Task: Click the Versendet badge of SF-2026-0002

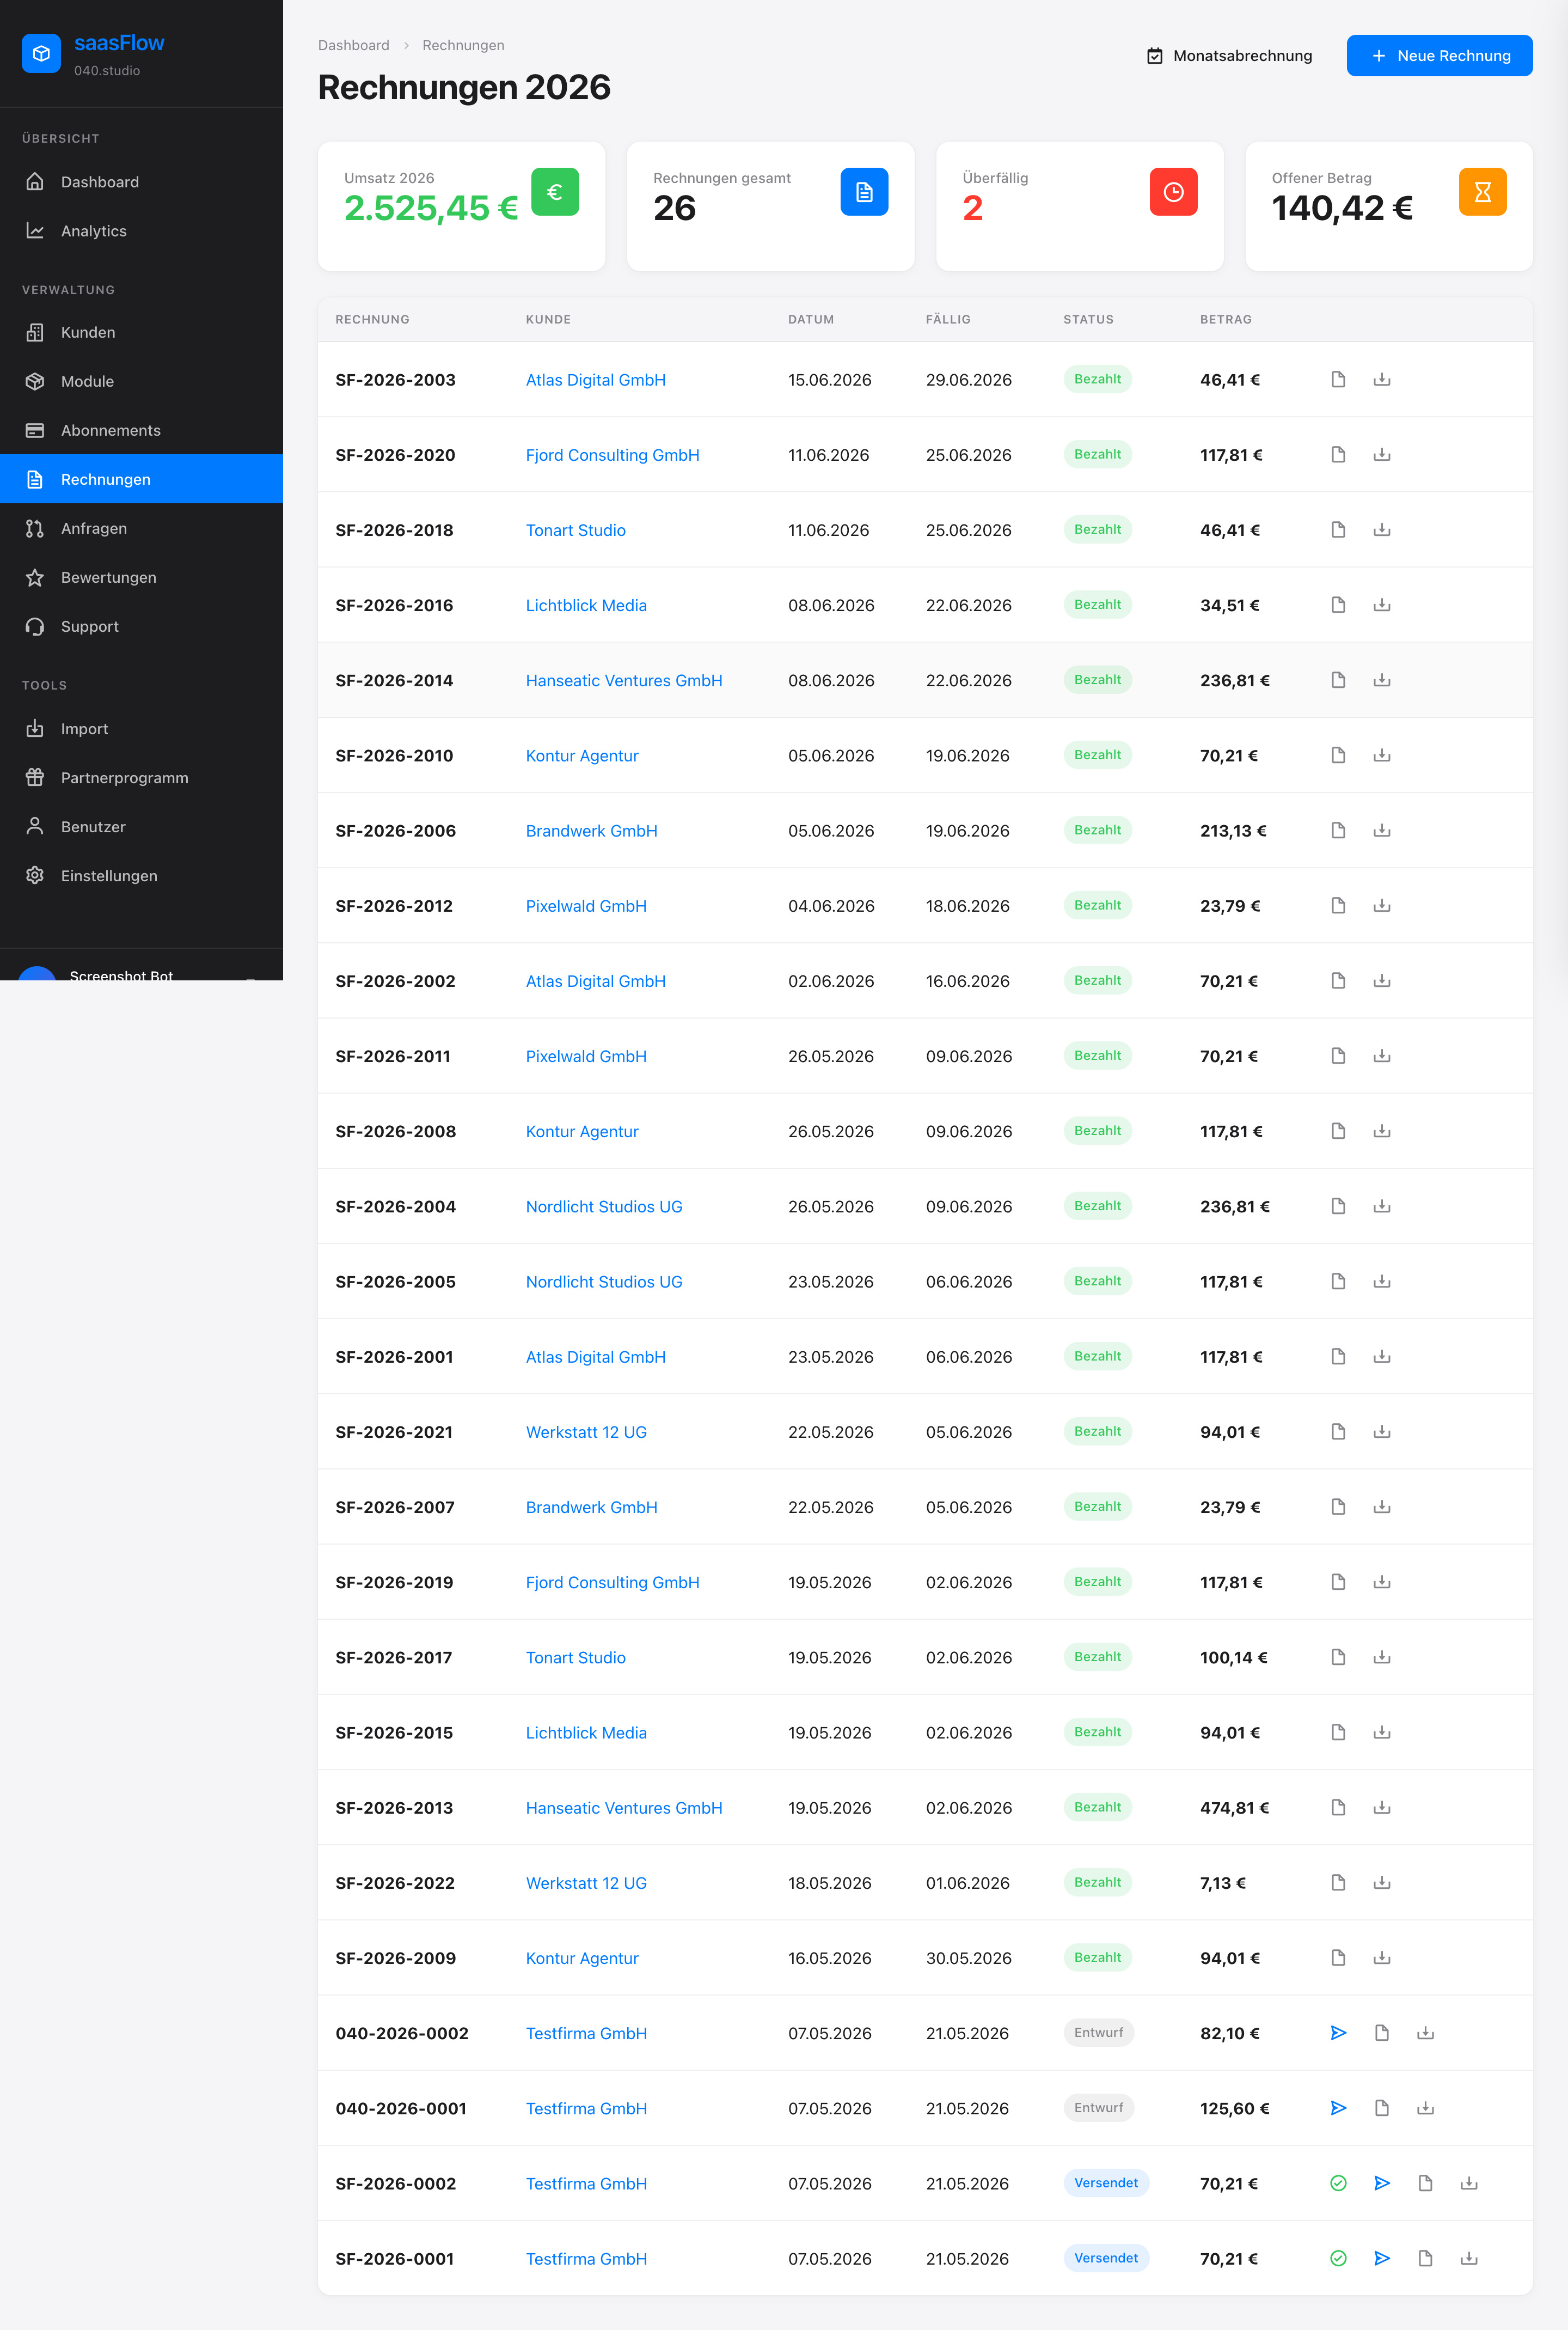Action: [1106, 2183]
